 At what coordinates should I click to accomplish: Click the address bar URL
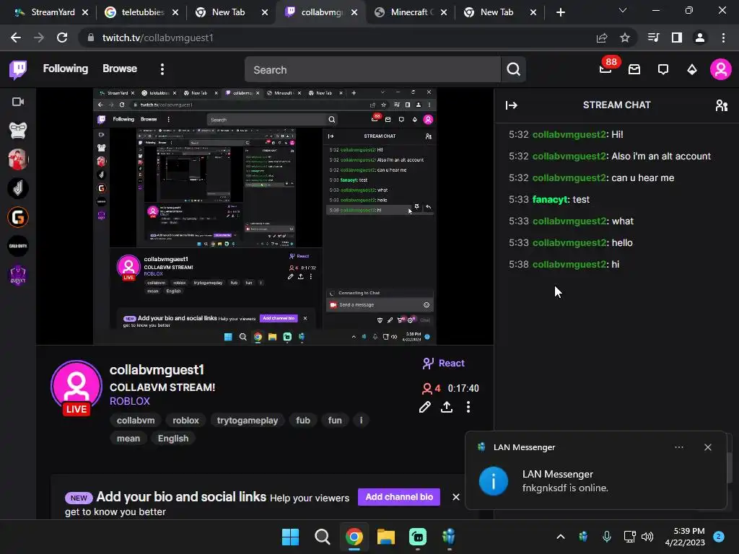(x=157, y=38)
